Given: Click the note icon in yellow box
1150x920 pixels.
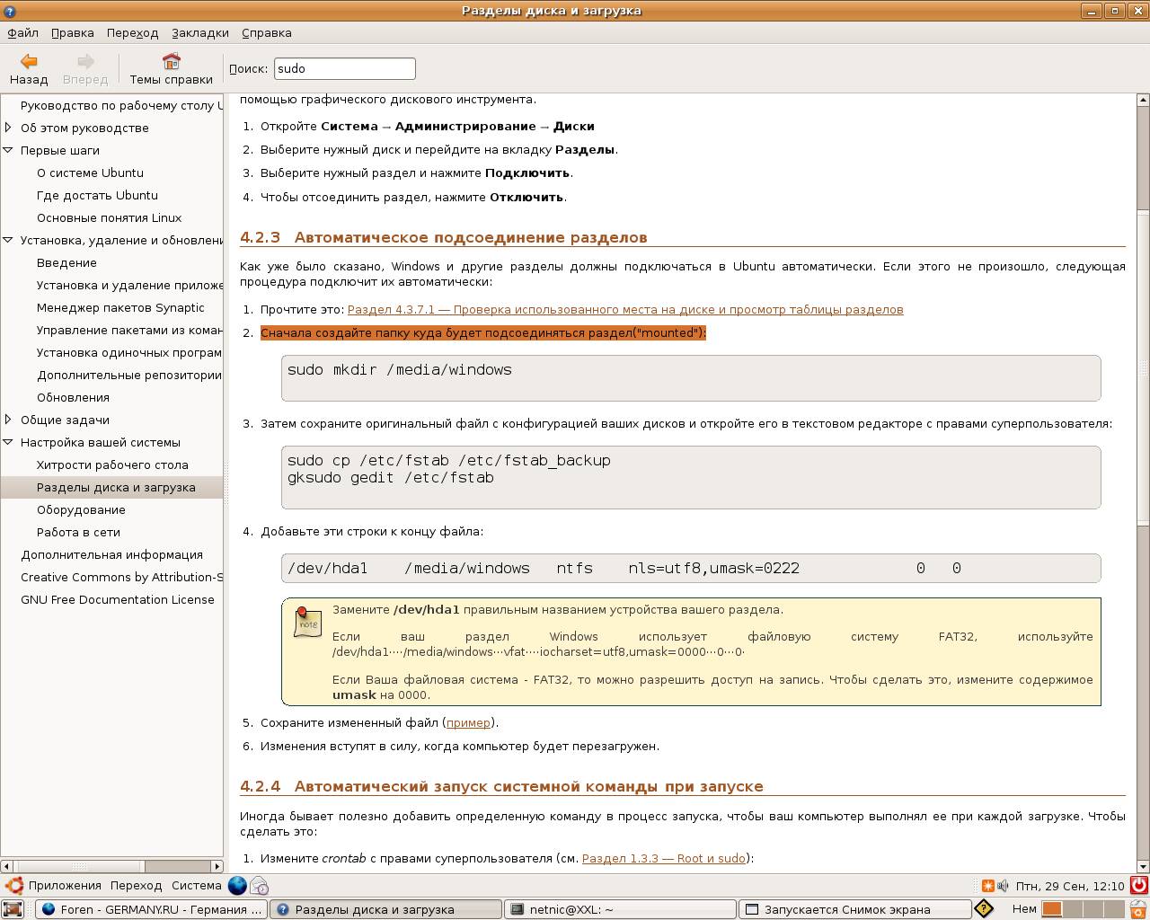Looking at the screenshot, I should tap(307, 622).
